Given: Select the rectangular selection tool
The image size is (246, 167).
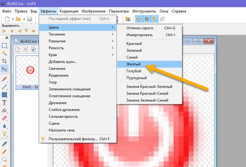Looking at the screenshot, I should [x=4, y=46].
